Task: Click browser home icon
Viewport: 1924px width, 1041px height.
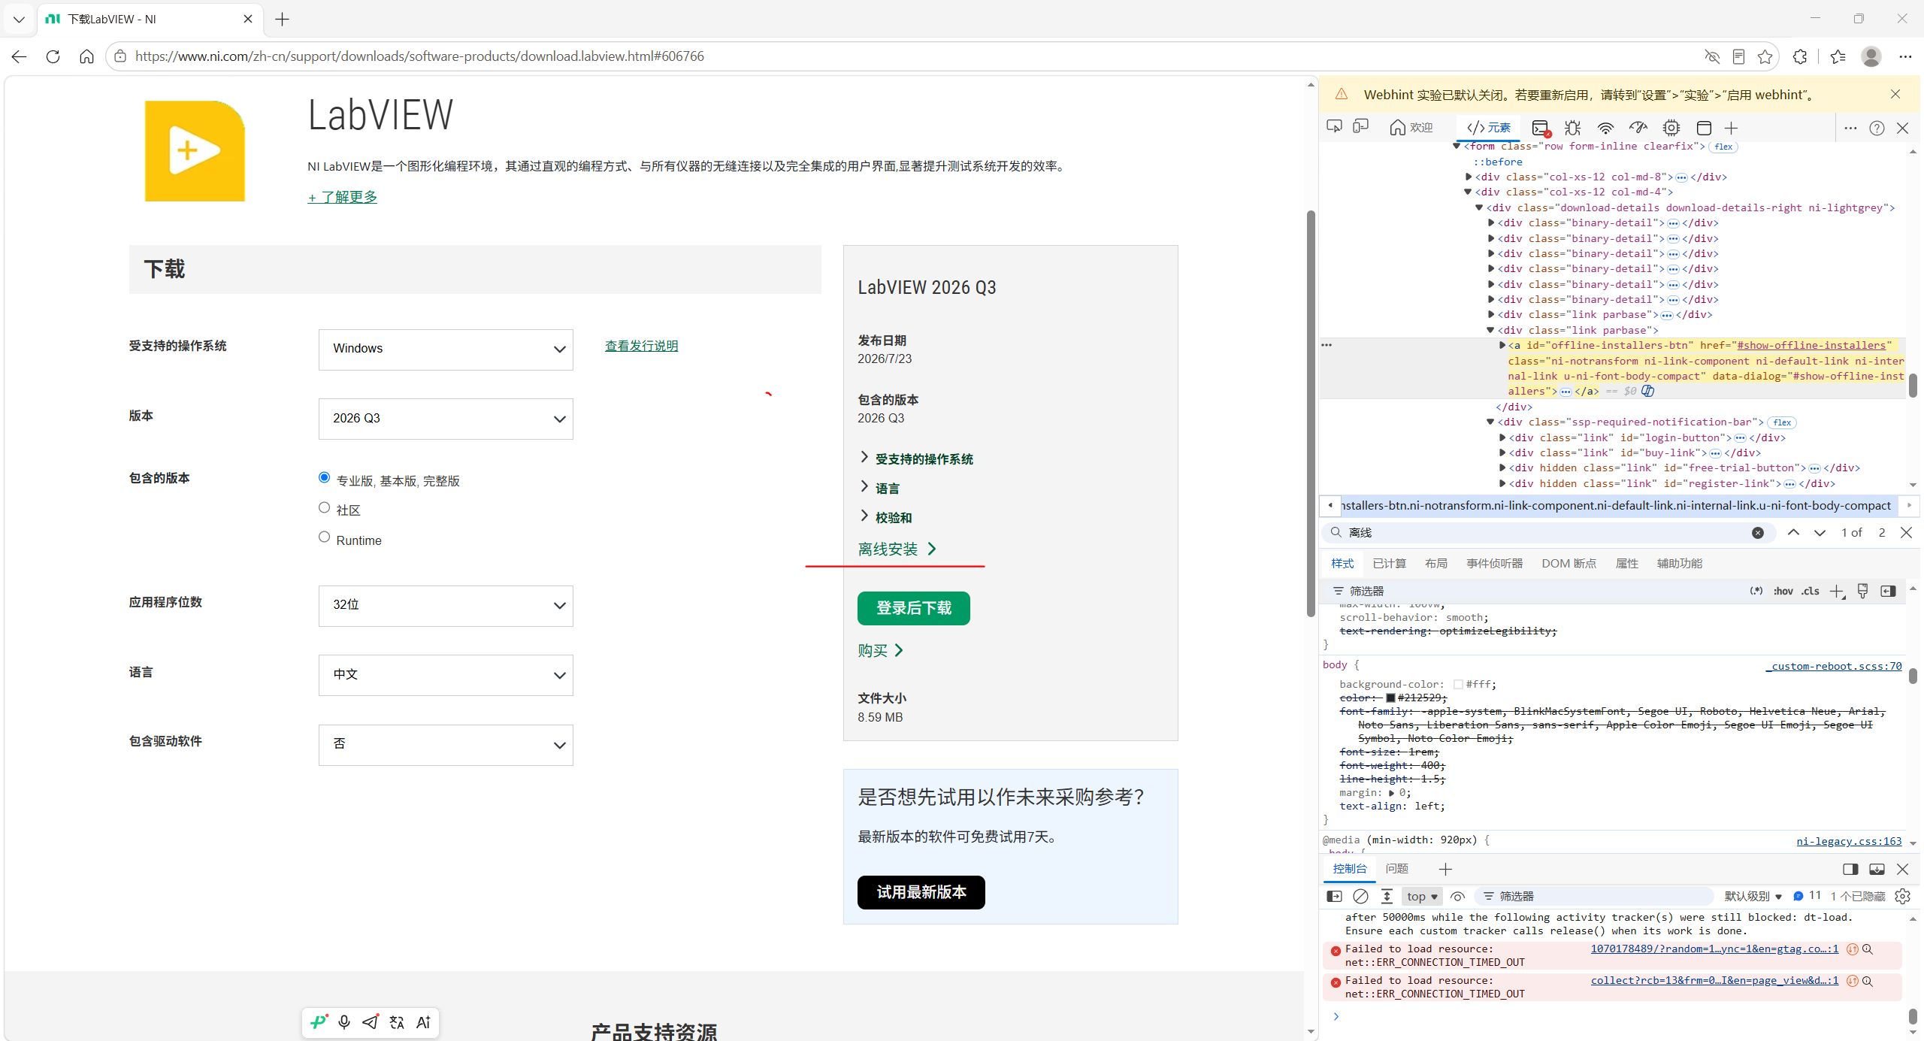Action: pos(86,56)
